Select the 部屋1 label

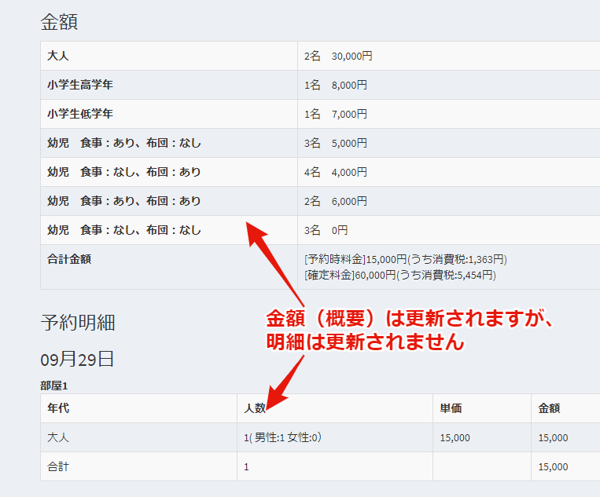(54, 386)
